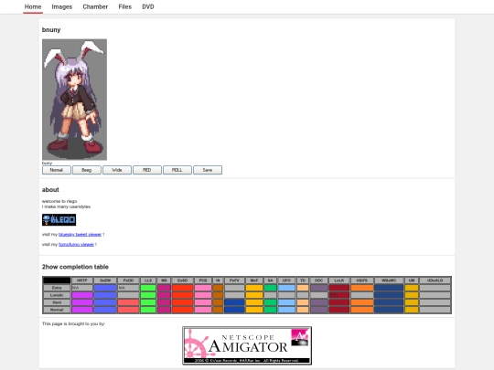Click the pink PCB Extra cell
This screenshot has height=370, width=494.
[x=203, y=288]
